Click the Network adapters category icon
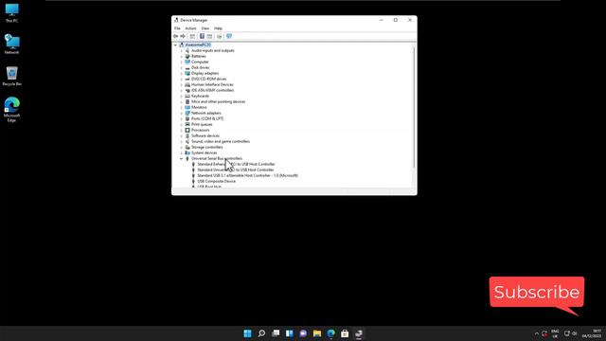Image resolution: width=606 pixels, height=341 pixels. [x=187, y=113]
